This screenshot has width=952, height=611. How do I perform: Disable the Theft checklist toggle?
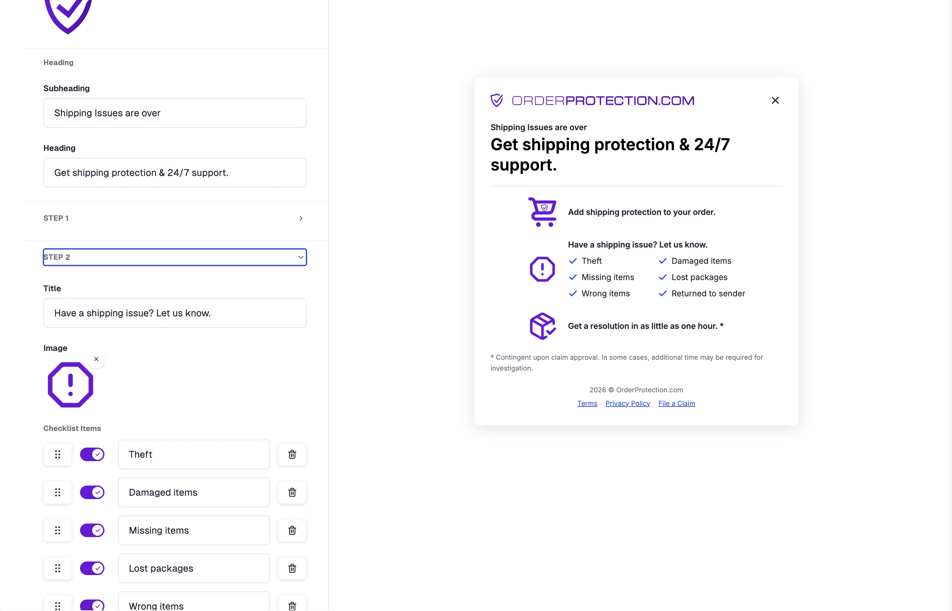click(x=92, y=454)
